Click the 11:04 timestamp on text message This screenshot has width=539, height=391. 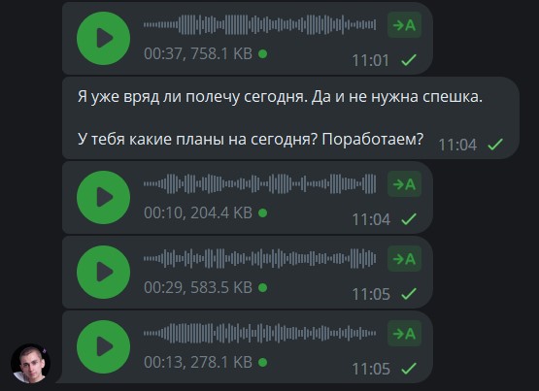(x=457, y=145)
